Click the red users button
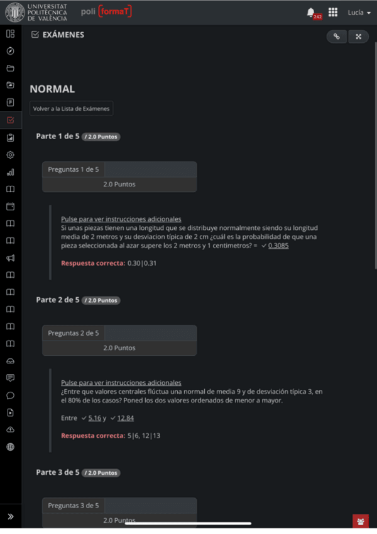Screen dimensions: 377x534 pyautogui.click(x=360, y=521)
